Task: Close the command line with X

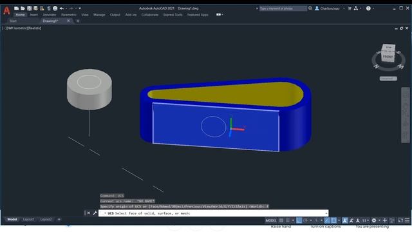Action: click(x=89, y=213)
